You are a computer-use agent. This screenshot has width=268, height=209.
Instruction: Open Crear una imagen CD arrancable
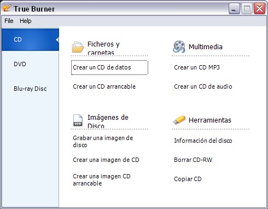pyautogui.click(x=102, y=179)
